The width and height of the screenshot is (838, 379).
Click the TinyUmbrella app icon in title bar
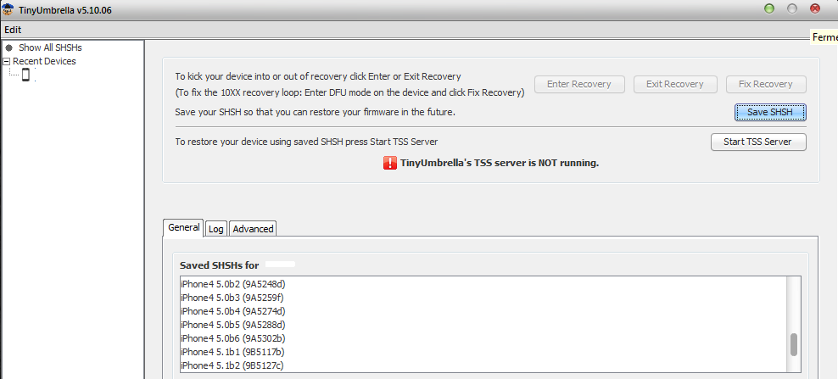(x=8, y=9)
